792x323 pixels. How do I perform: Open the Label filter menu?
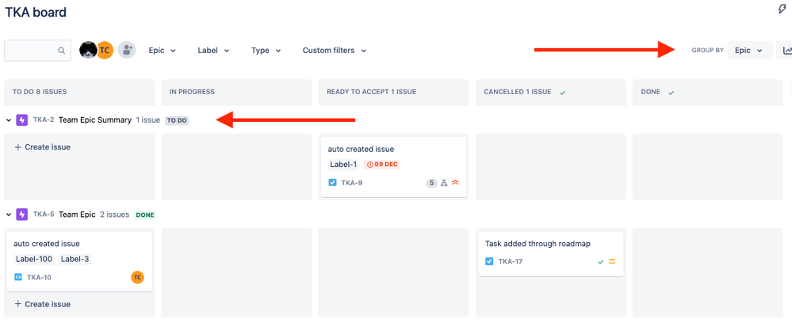(214, 51)
